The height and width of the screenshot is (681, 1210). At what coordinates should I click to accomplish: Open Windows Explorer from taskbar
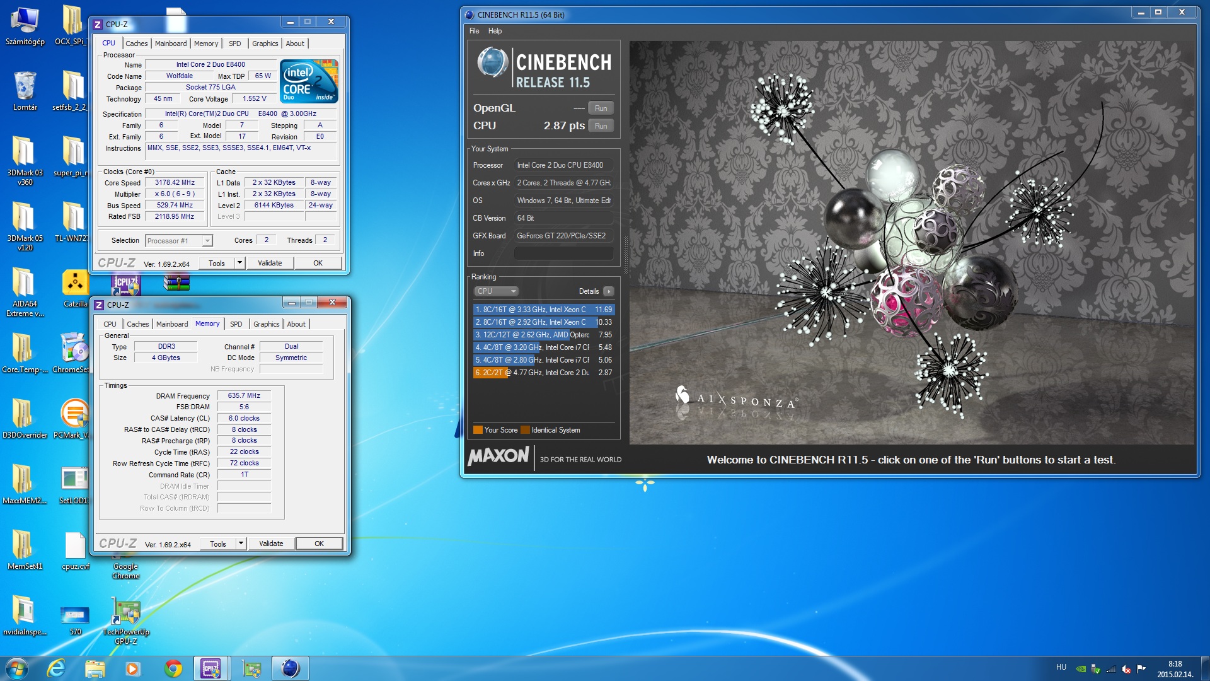click(95, 668)
